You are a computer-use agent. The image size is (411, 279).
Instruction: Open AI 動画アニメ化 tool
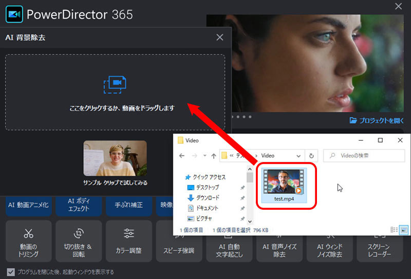coord(29,205)
